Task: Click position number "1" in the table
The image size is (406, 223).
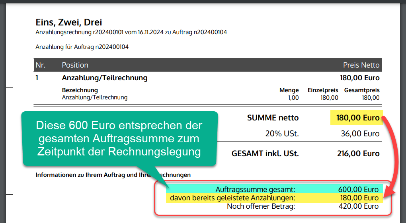Action: tap(37, 78)
